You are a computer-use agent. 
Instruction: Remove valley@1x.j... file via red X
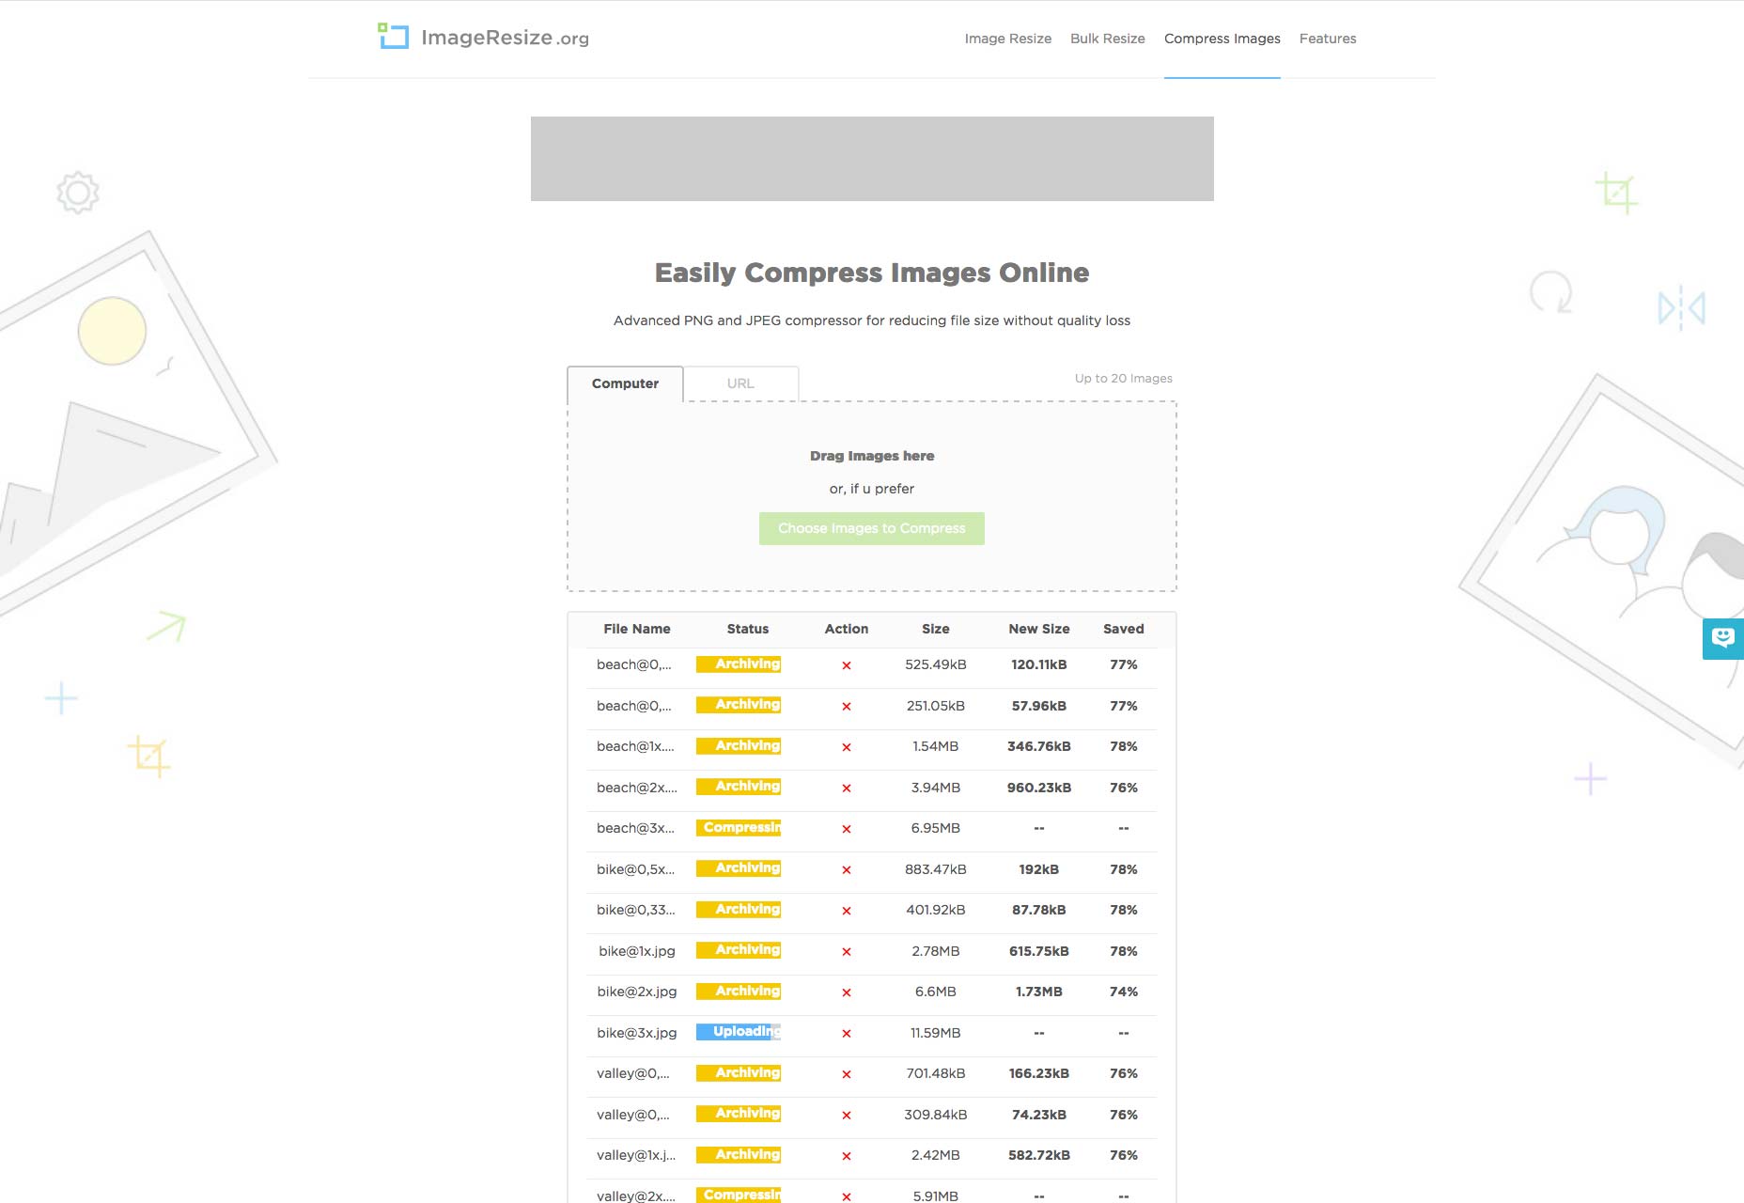coord(847,1156)
